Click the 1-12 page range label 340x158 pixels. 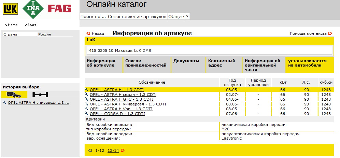point(100,150)
